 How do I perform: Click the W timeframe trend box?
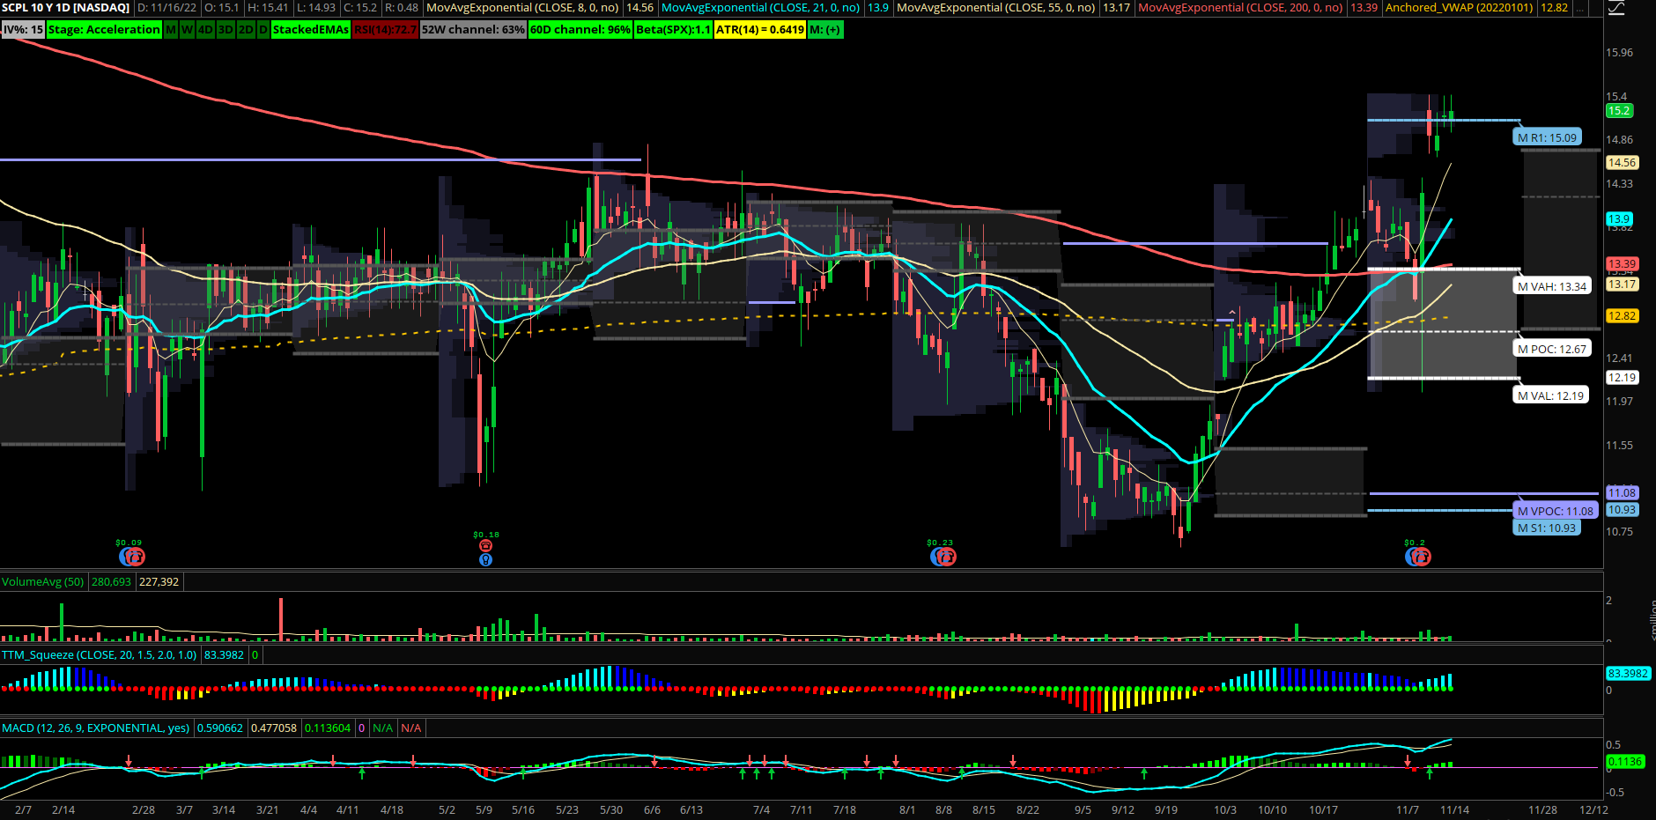point(187,29)
